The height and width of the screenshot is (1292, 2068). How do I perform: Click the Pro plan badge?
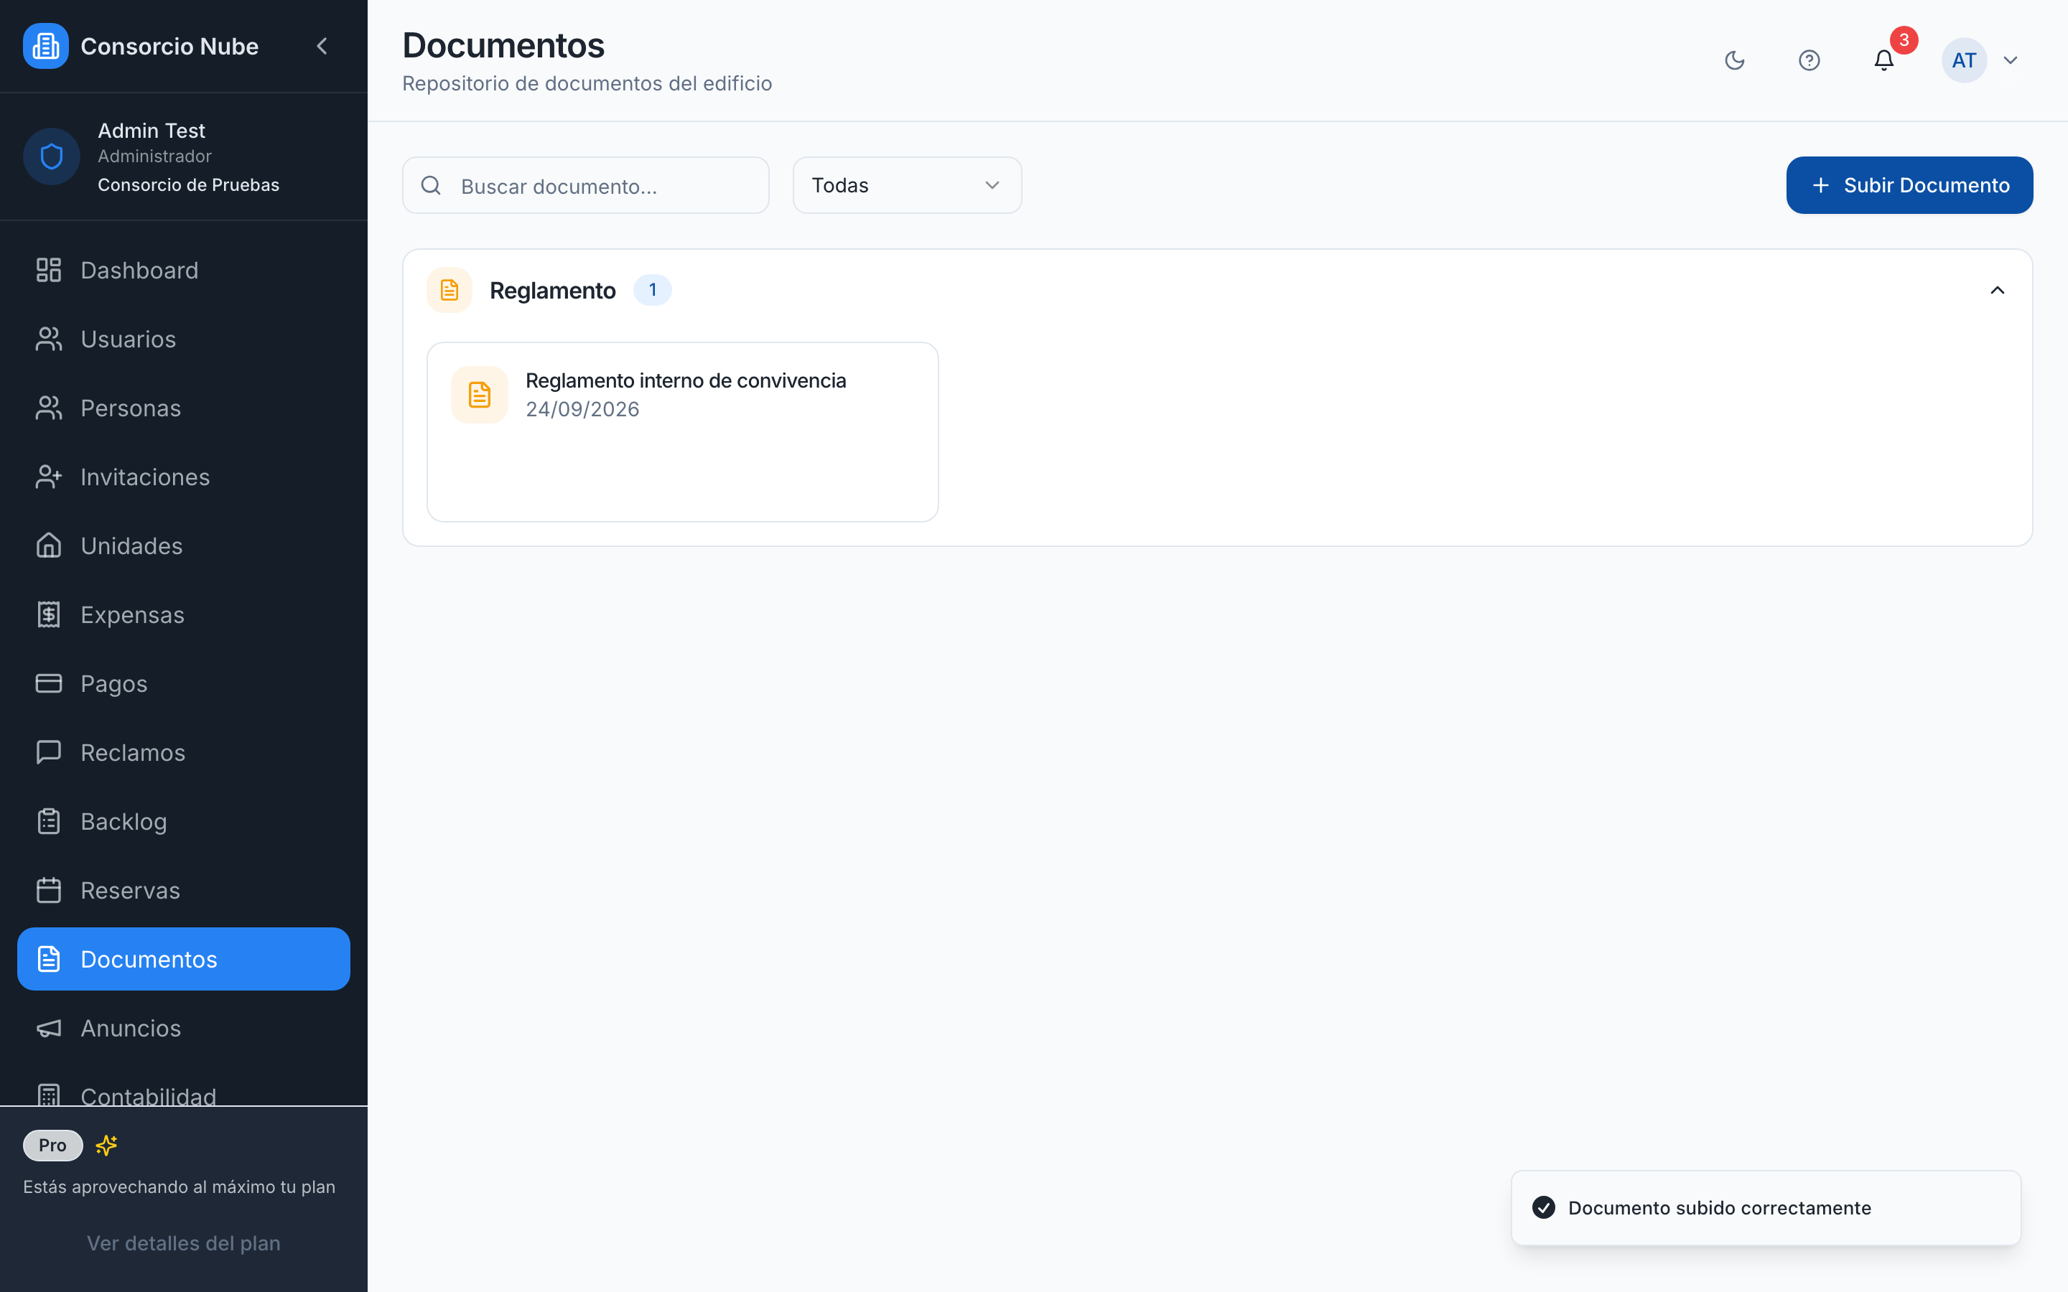click(x=52, y=1145)
